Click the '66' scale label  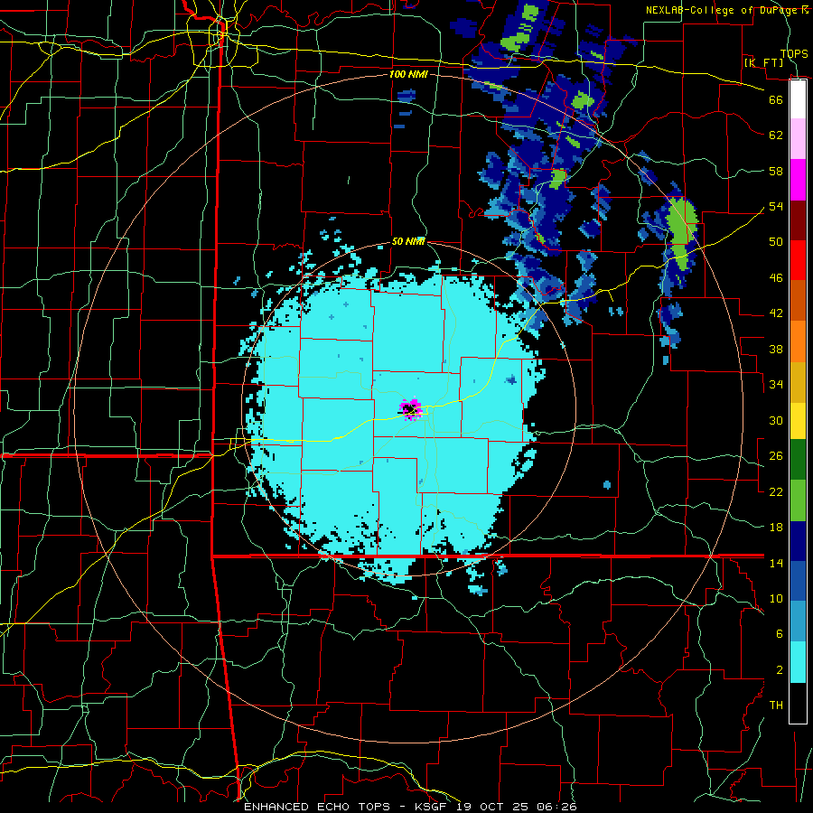(x=776, y=99)
